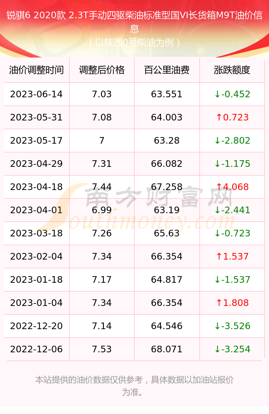Click the green decrease value -2.441
This screenshot has height=414, width=269.
(x=232, y=210)
